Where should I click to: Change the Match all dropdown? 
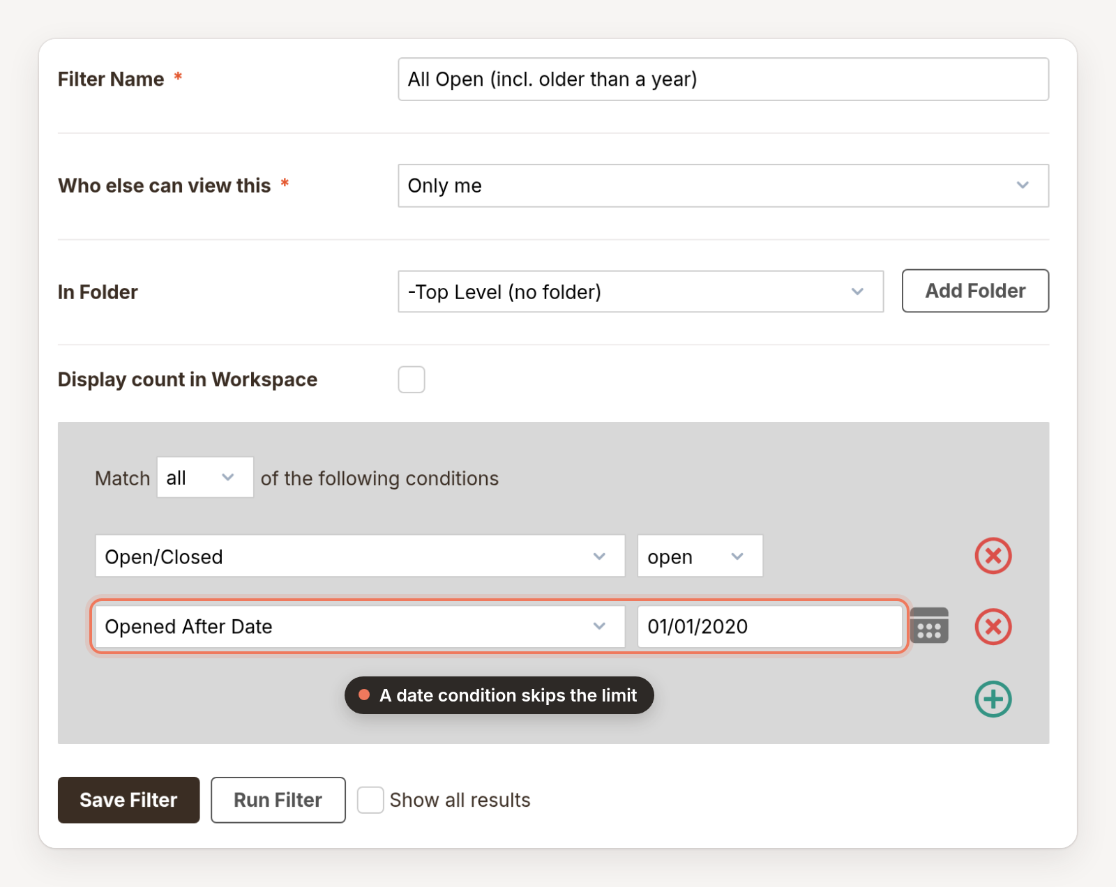(205, 478)
